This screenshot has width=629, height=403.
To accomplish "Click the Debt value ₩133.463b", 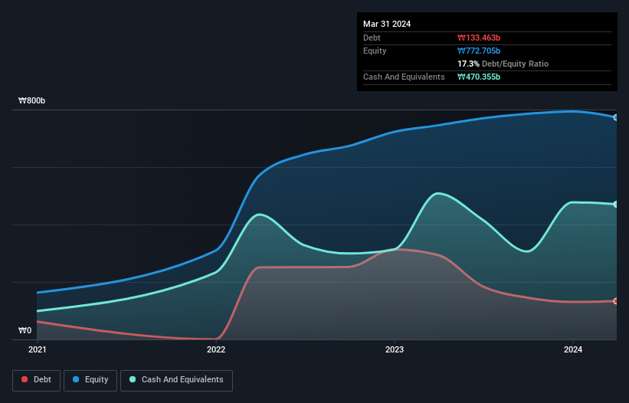I will (x=479, y=38).
